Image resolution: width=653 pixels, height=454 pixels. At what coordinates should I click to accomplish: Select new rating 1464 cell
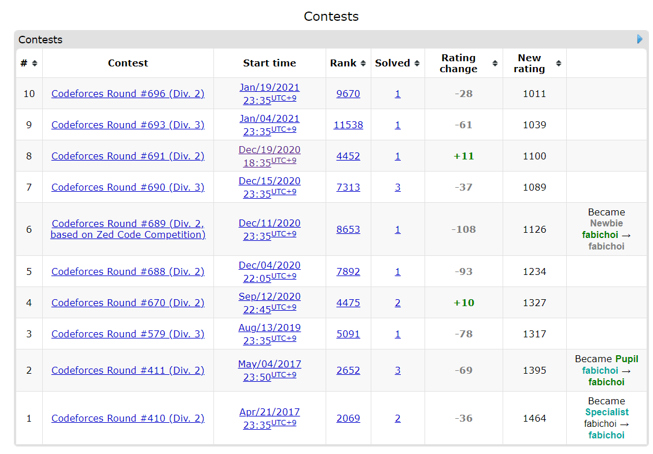coord(534,418)
